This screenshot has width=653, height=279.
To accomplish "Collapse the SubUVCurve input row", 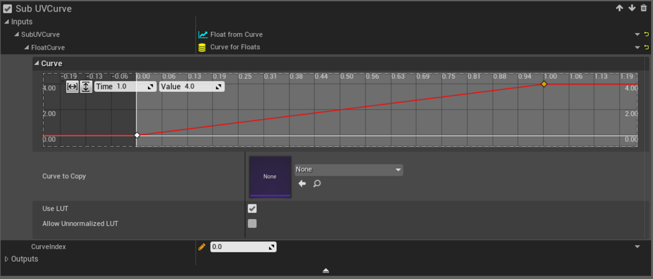I will coord(17,34).
